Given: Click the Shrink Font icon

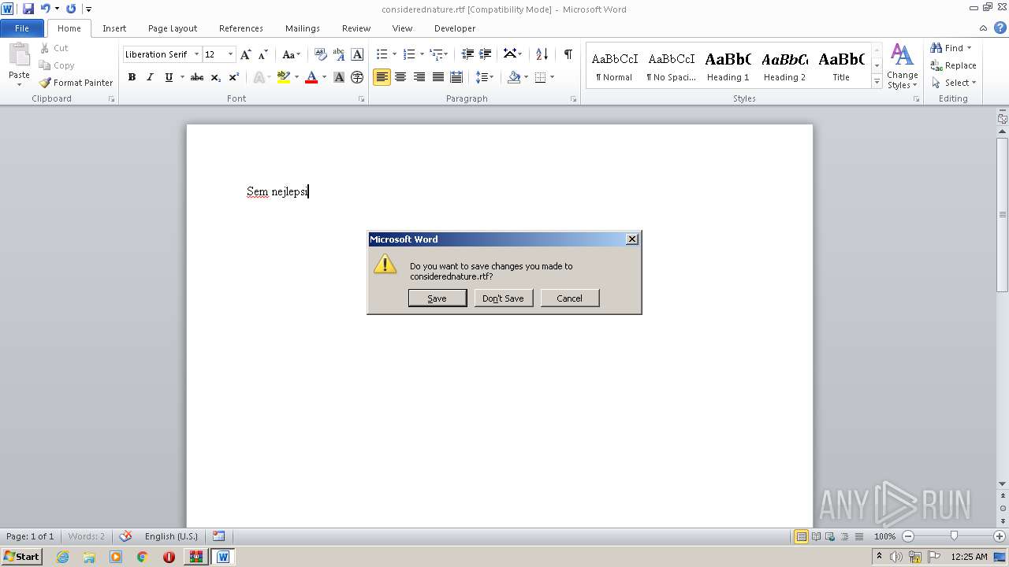Looking at the screenshot, I should pos(263,54).
